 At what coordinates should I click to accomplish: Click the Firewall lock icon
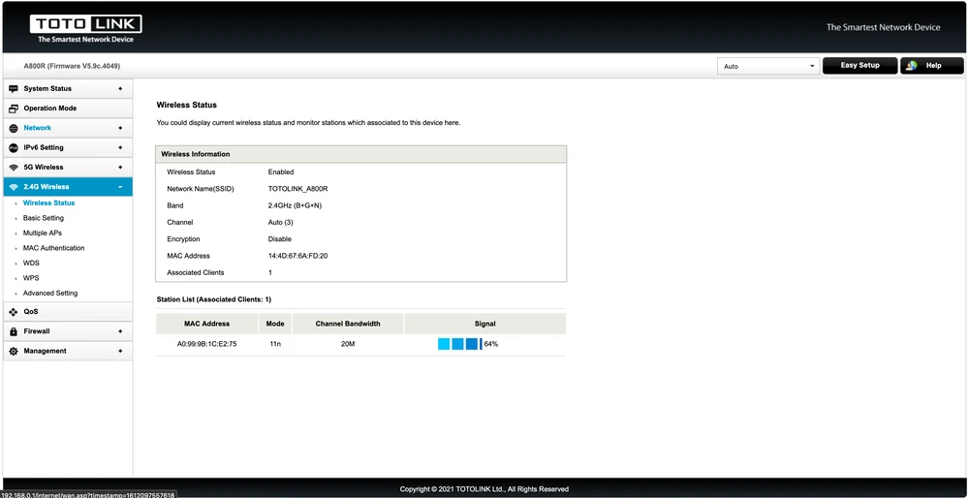click(14, 331)
